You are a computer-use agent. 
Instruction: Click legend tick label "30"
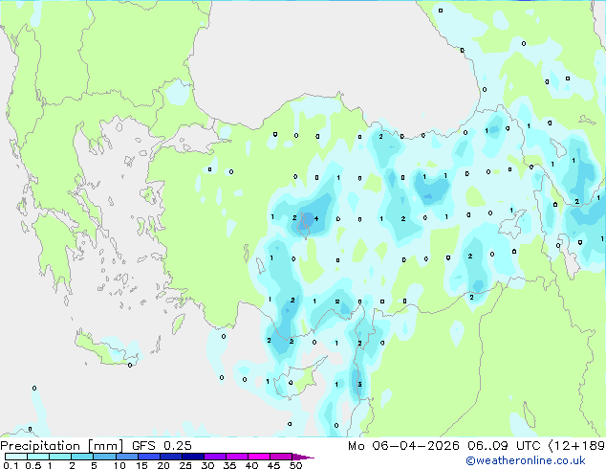tap(207, 465)
